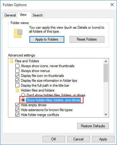Select Don't show hidden files radio button
This screenshot has width=117, height=145.
[x=23, y=95]
